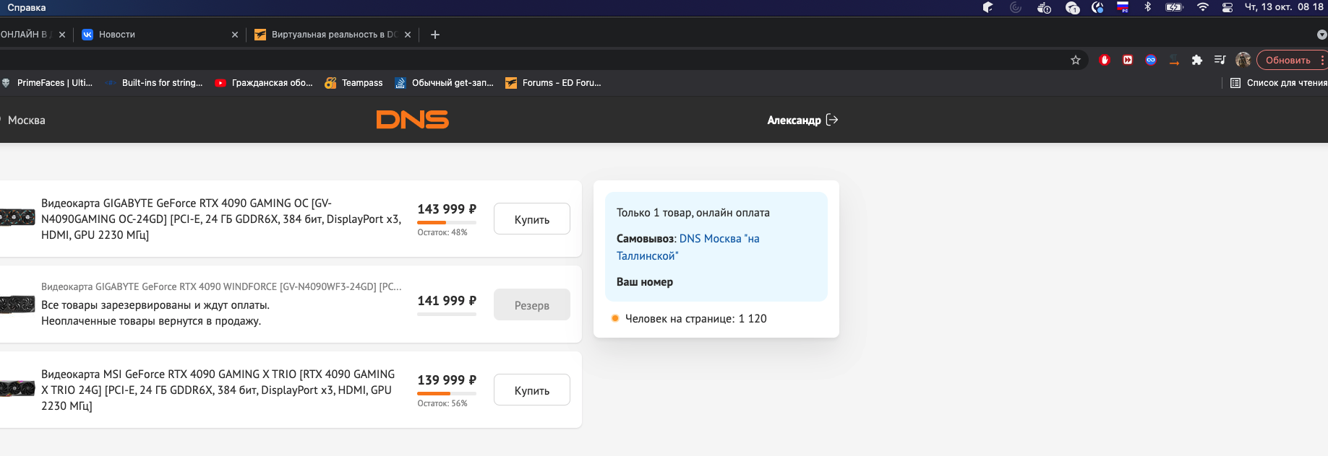Open the Александр account name
Viewport: 1328px width, 456px height.
[x=794, y=120]
